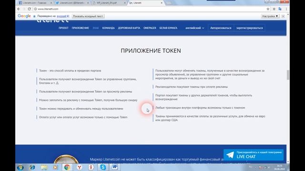305x171 pixels.
Task: Click the scrollbar down arrow
Action: tap(288, 161)
